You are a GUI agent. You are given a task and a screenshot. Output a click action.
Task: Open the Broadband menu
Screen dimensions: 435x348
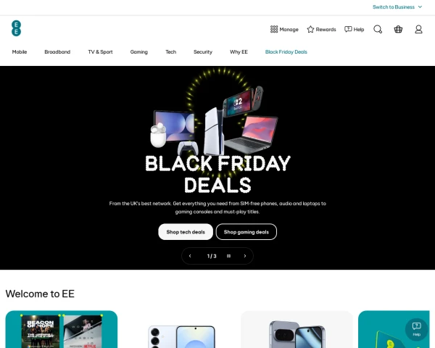(57, 52)
